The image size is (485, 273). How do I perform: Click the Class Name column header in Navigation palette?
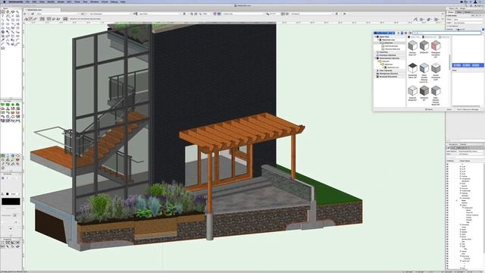point(465,161)
